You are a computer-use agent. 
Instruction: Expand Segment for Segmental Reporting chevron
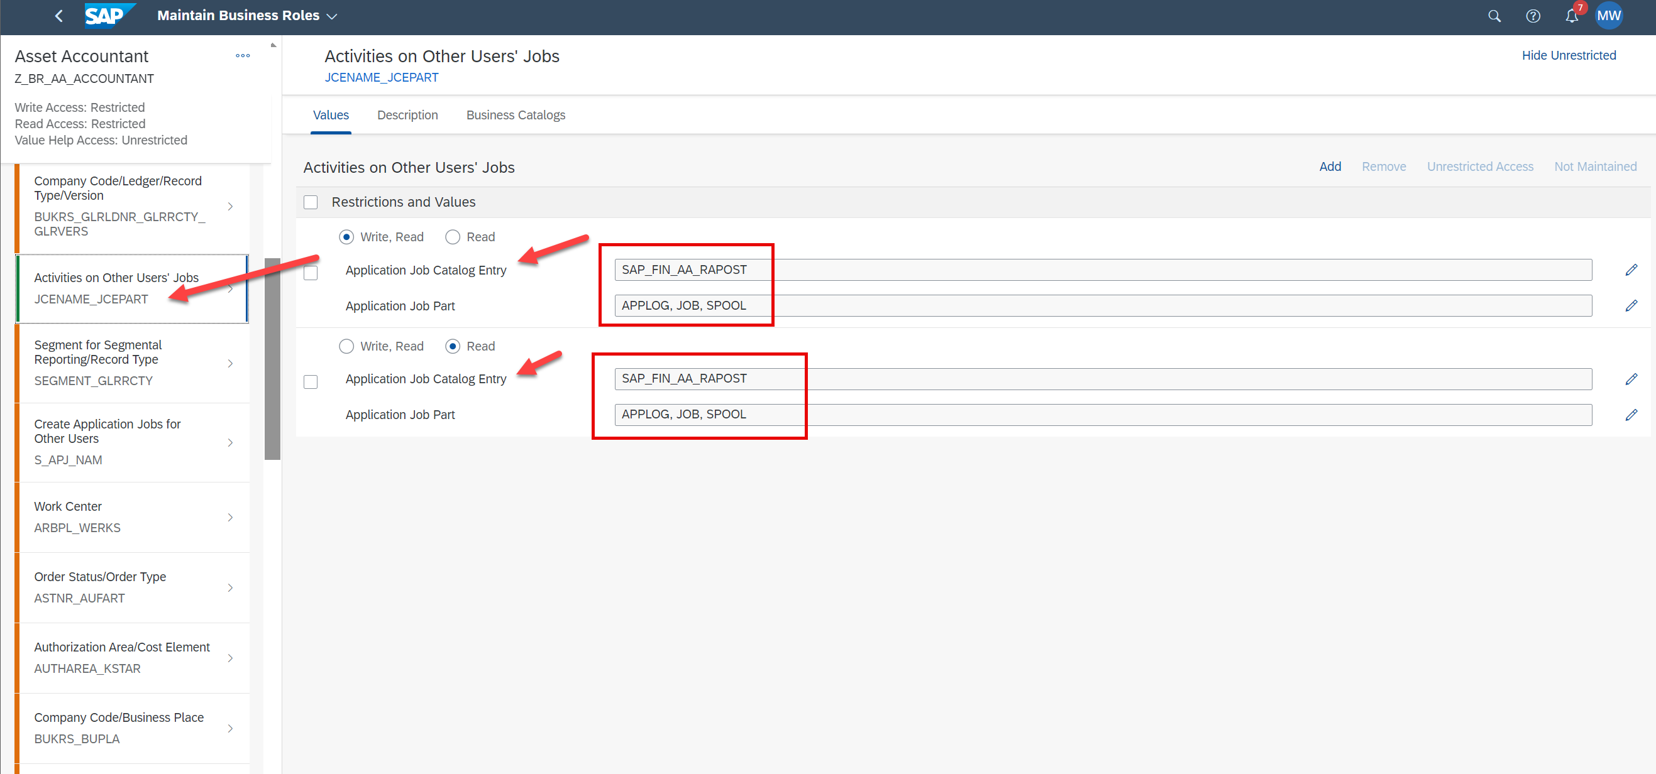pos(230,364)
